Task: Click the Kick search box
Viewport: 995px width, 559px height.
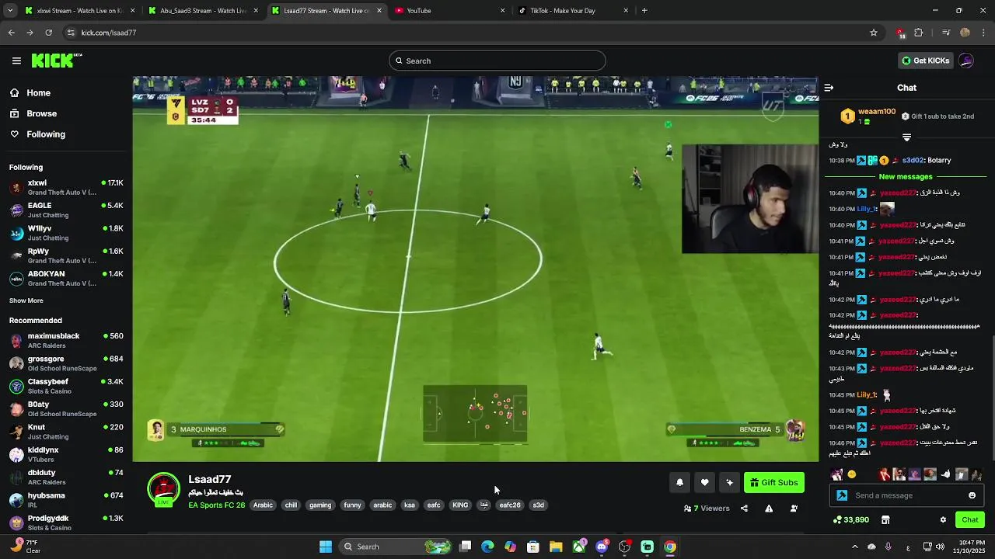Action: (x=497, y=61)
